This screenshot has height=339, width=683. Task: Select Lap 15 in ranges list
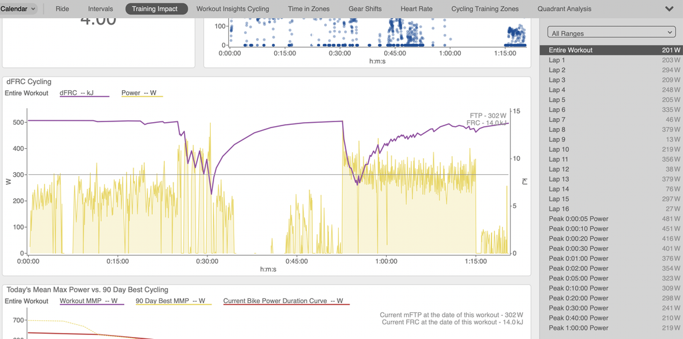[x=611, y=199]
